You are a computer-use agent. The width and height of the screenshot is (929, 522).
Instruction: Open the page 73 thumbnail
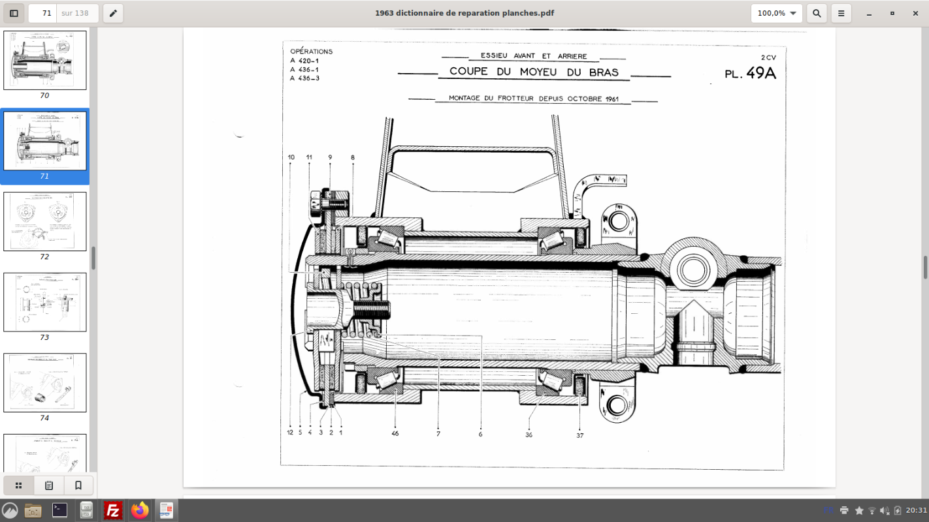tap(44, 302)
